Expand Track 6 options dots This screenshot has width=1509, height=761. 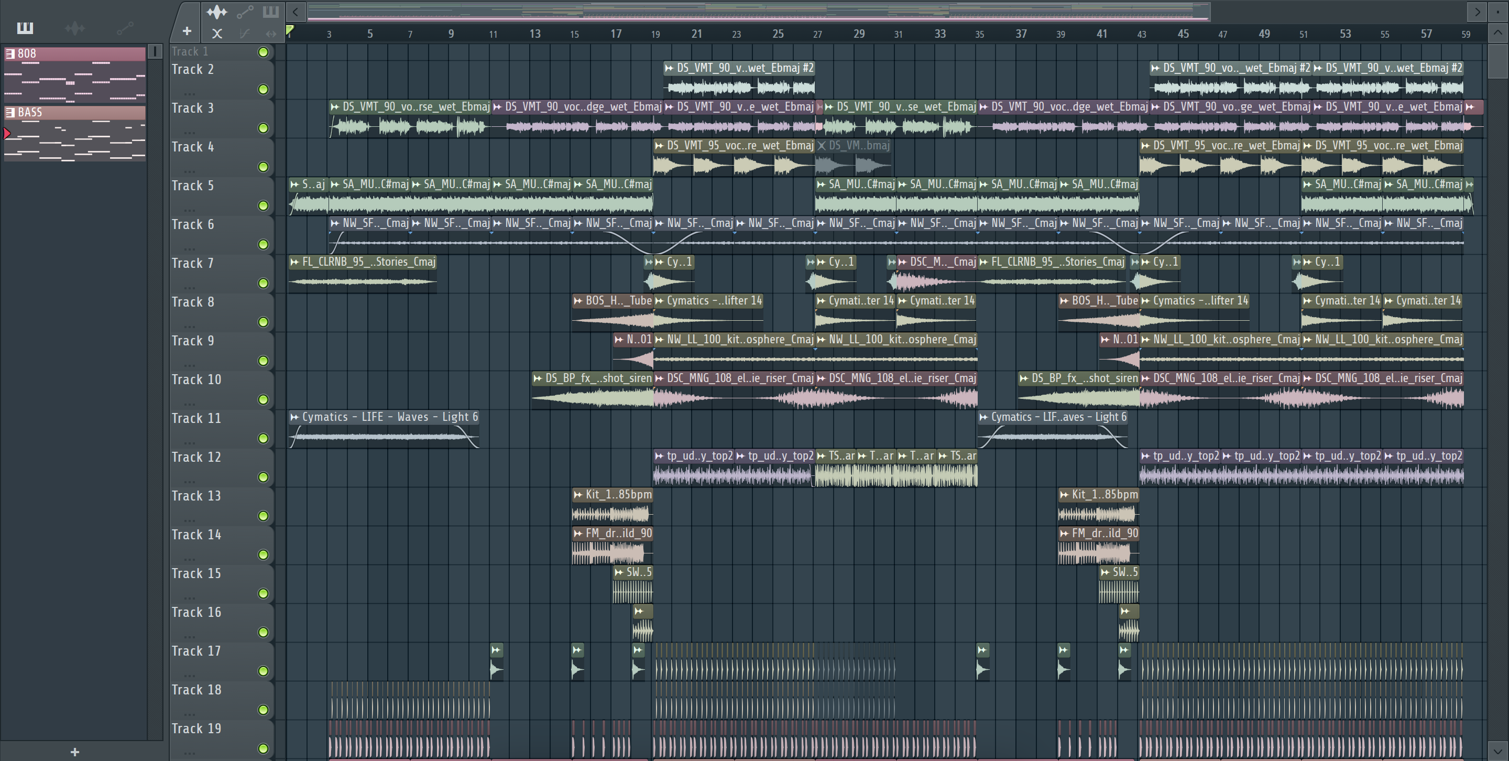[189, 248]
